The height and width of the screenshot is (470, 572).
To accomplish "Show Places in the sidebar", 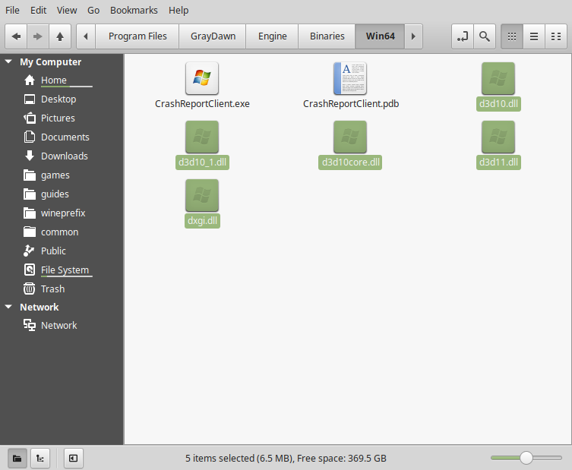I will click(x=17, y=459).
